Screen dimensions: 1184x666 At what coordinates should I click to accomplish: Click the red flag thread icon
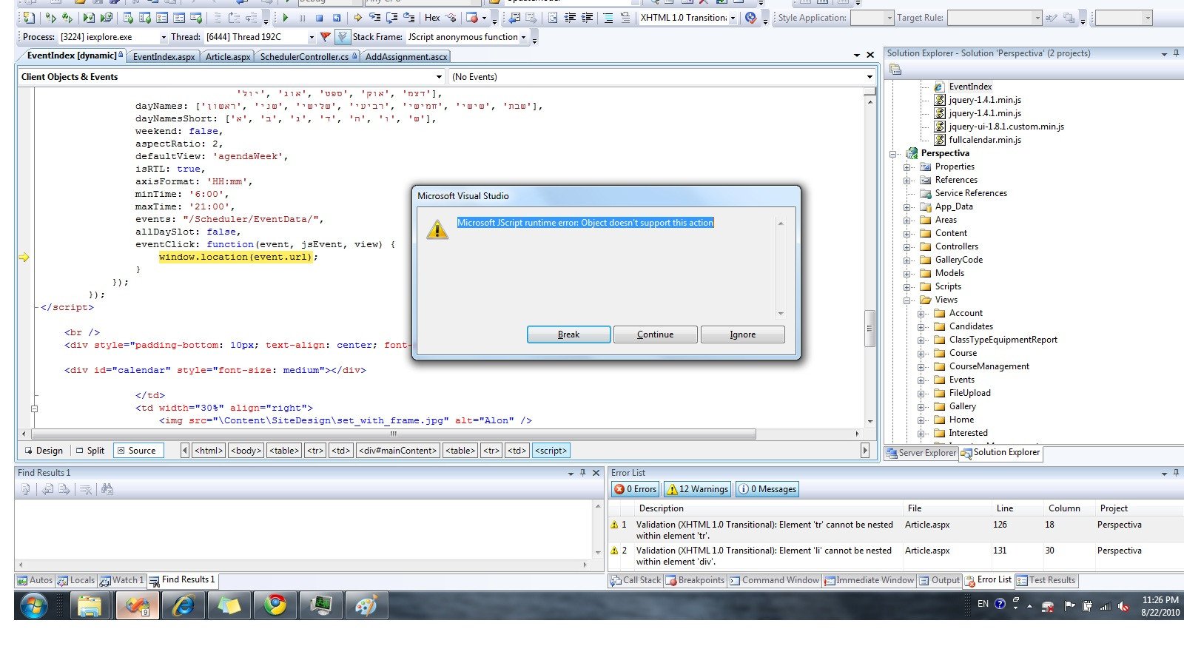(x=325, y=37)
